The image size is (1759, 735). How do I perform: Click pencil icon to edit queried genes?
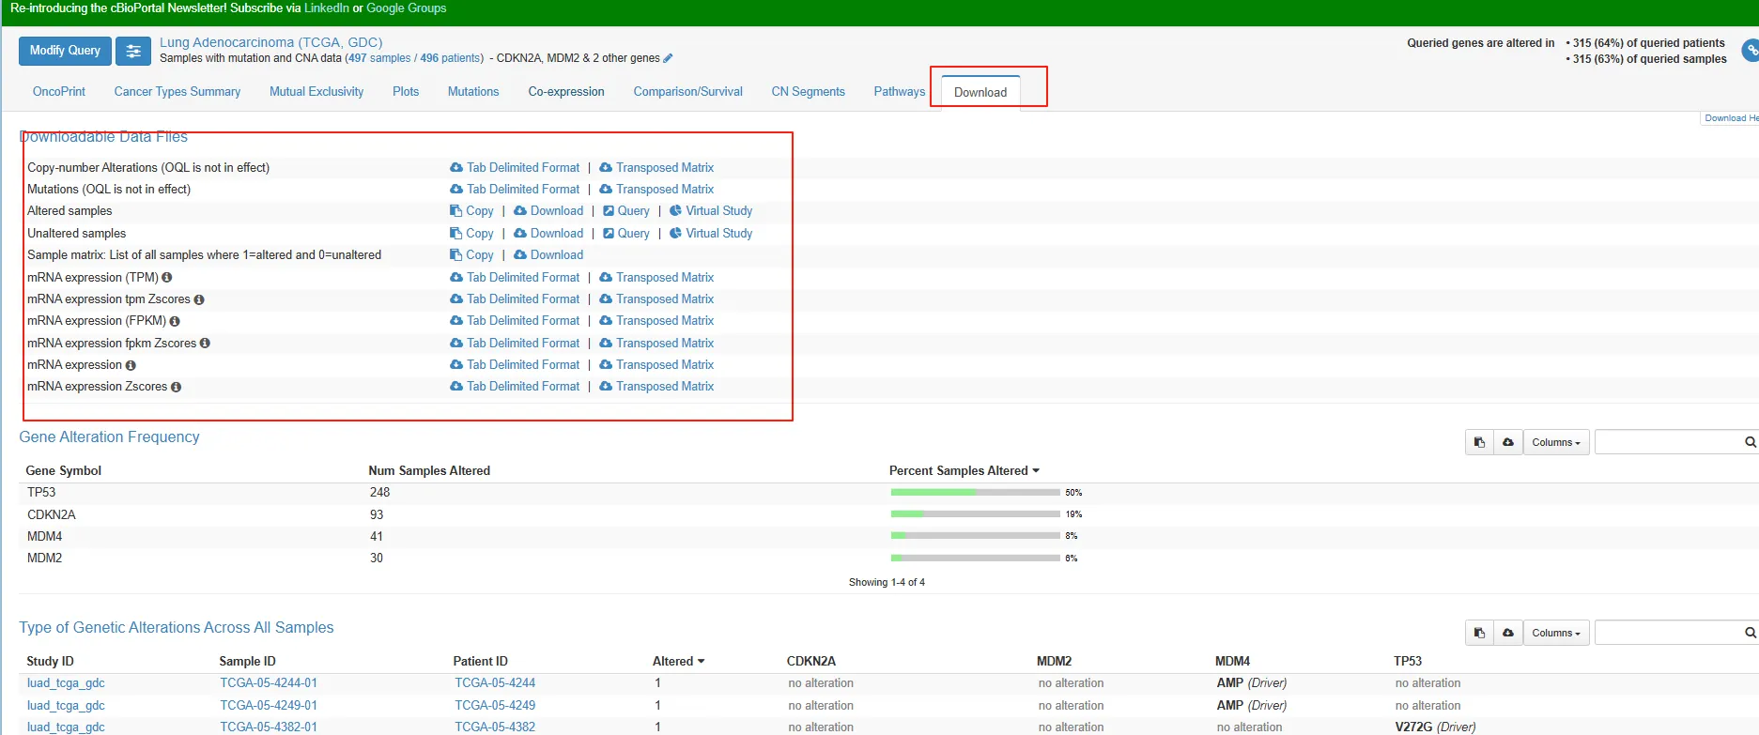point(668,58)
